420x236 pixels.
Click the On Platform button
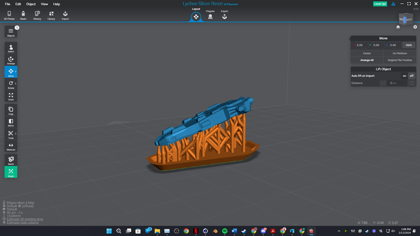click(400, 53)
